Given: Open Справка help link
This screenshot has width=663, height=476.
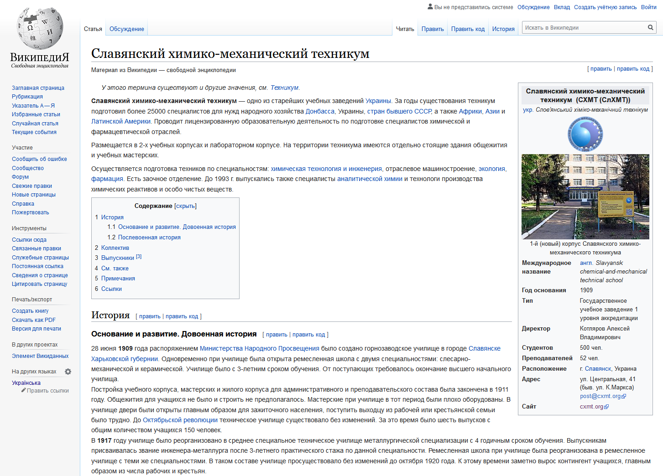Looking at the screenshot, I should [x=23, y=204].
